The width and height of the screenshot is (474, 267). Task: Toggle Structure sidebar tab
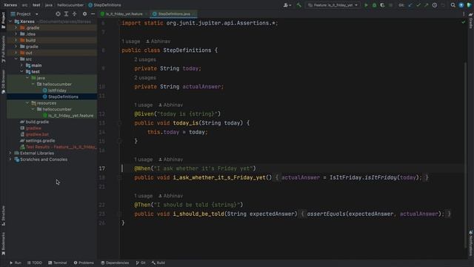click(3, 216)
